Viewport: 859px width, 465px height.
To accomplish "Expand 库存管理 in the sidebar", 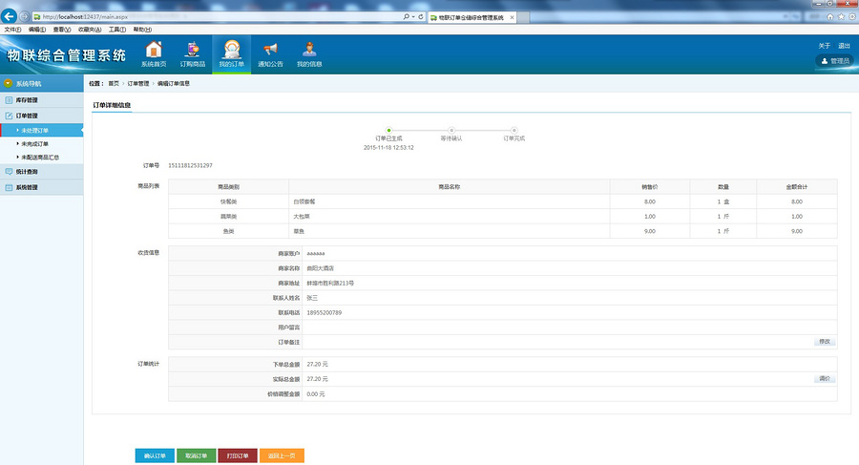I will 27,99.
